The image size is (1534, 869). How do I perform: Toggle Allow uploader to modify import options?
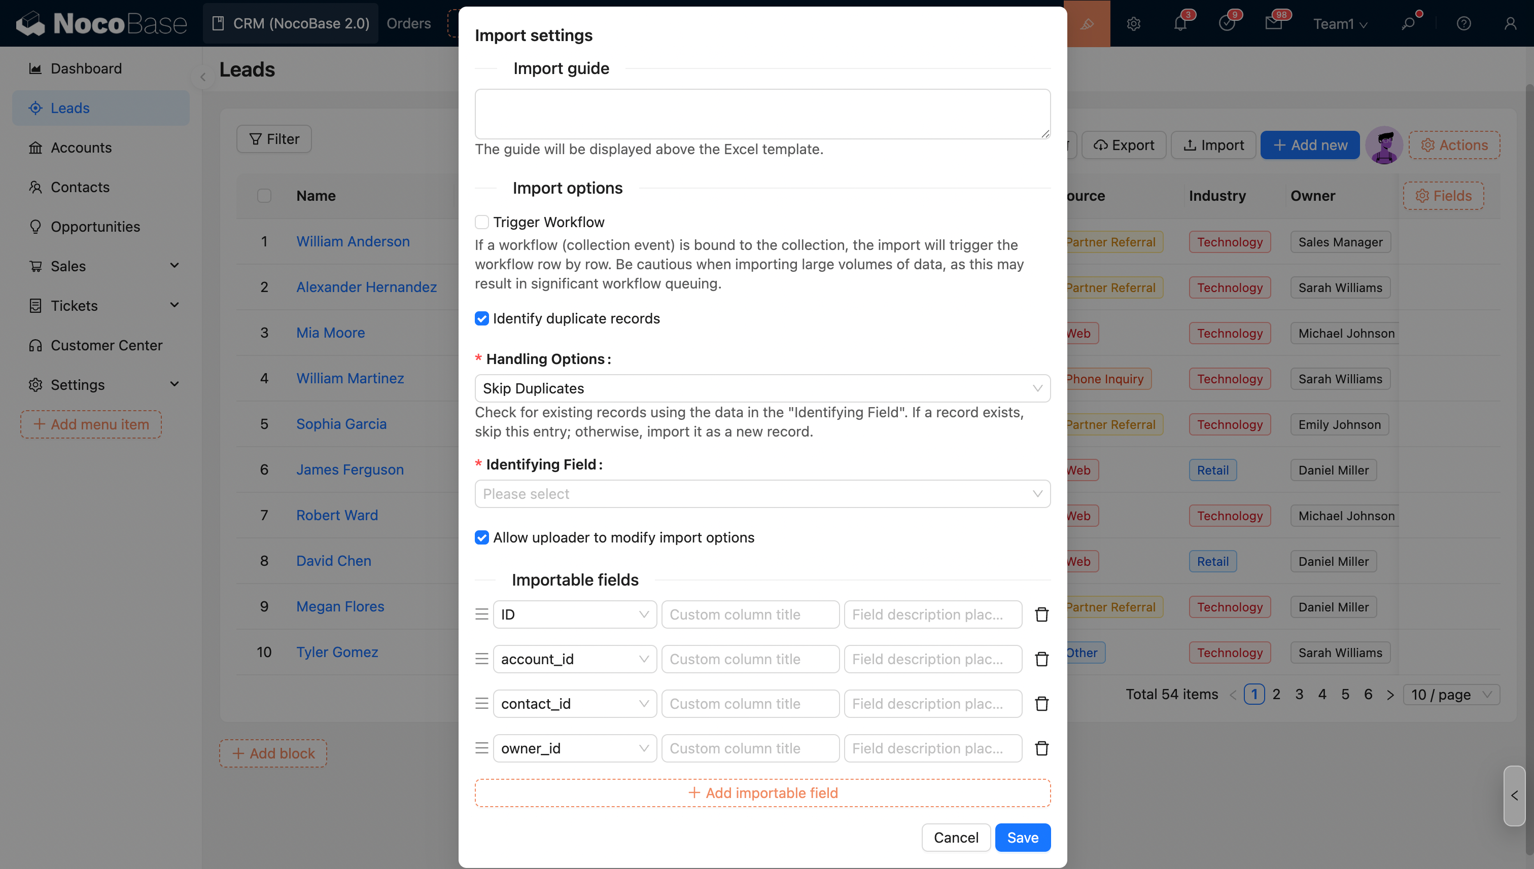pyautogui.click(x=482, y=537)
